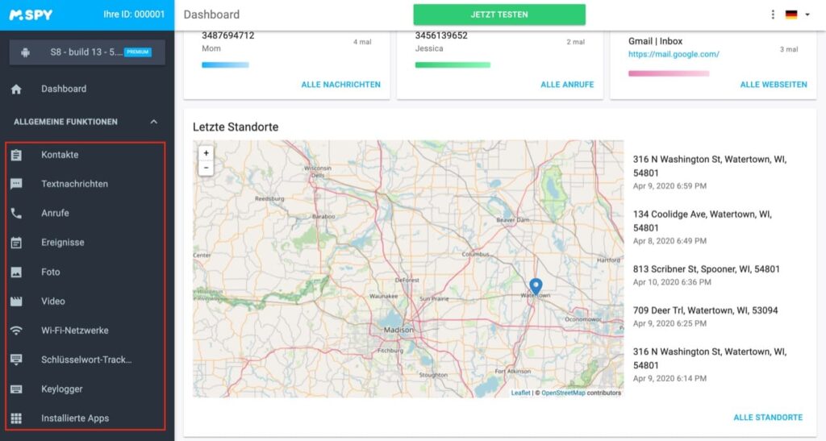The height and width of the screenshot is (441, 826).
Task: Click the ALLE STANDORTE link
Action: point(768,418)
